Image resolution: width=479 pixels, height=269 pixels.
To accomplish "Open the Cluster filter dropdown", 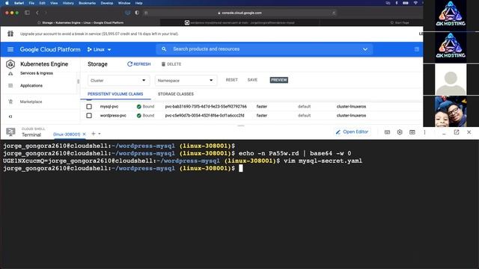I will (119, 81).
